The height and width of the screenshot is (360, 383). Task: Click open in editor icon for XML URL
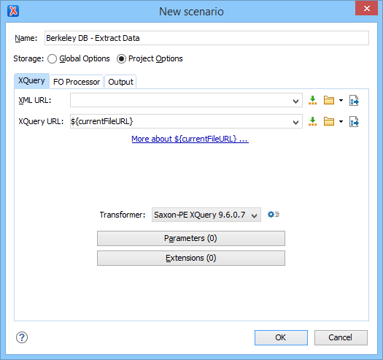[354, 100]
